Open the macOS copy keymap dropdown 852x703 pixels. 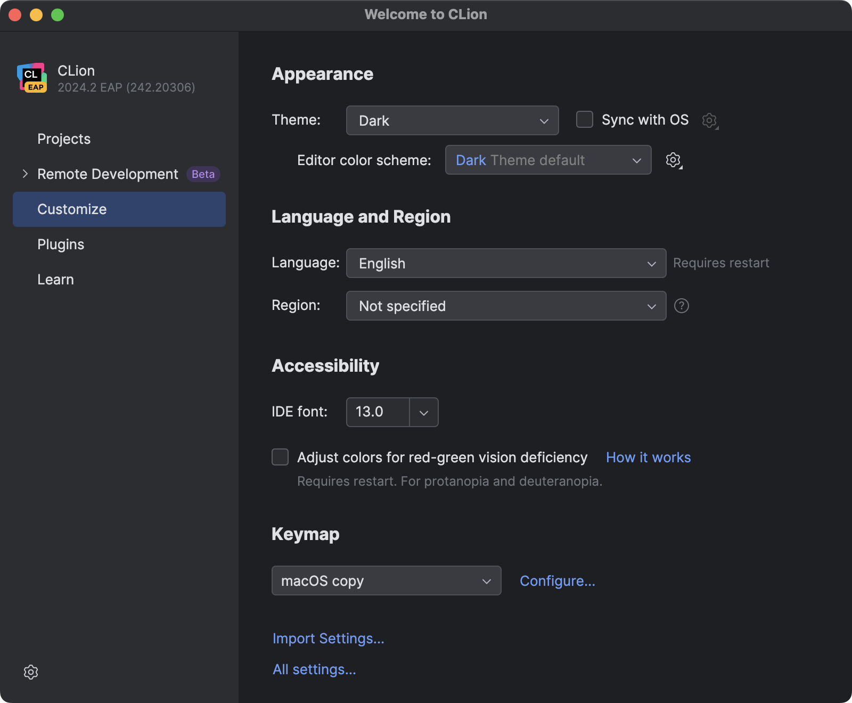pyautogui.click(x=386, y=581)
